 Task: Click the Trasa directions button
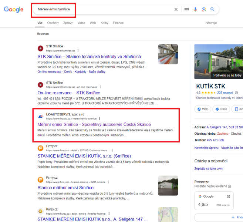(x=221, y=109)
